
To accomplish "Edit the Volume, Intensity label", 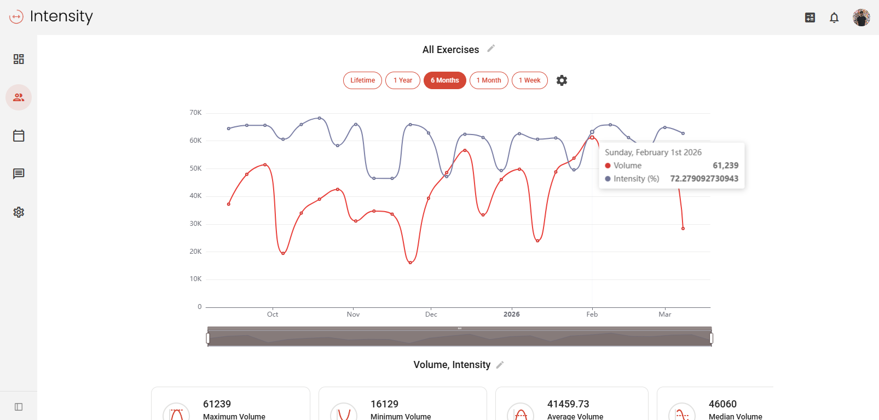I will [500, 365].
